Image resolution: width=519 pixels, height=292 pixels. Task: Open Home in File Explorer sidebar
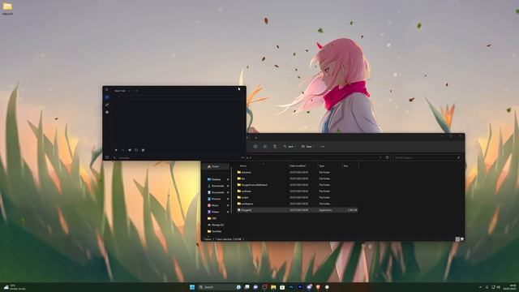click(216, 166)
